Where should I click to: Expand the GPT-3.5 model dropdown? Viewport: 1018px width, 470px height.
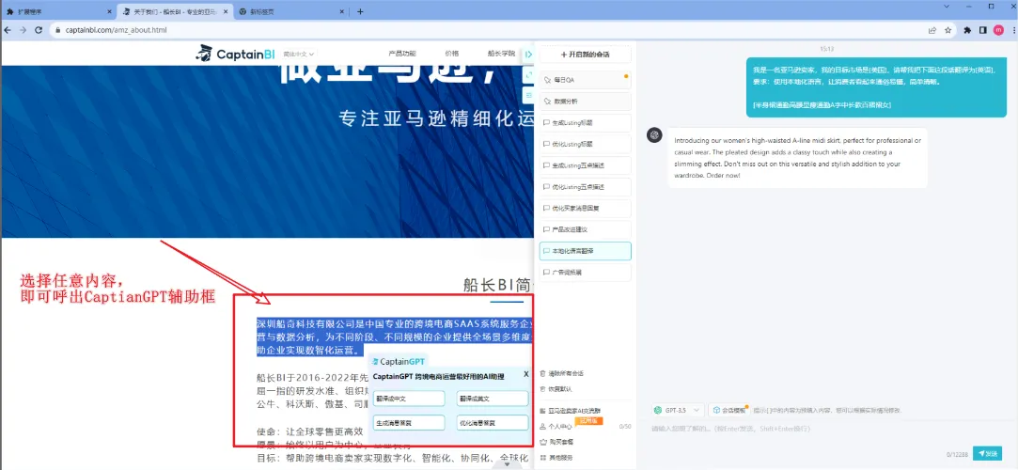678,410
